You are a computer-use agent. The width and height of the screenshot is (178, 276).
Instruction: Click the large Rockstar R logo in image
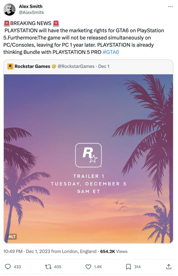pos(88,155)
